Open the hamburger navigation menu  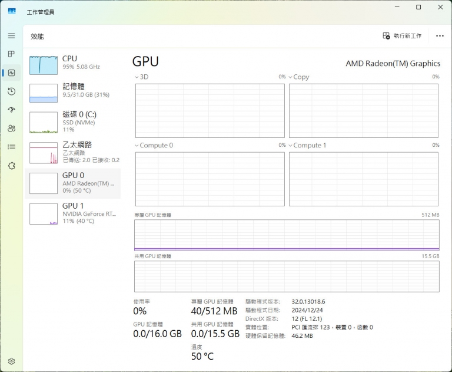click(x=11, y=36)
